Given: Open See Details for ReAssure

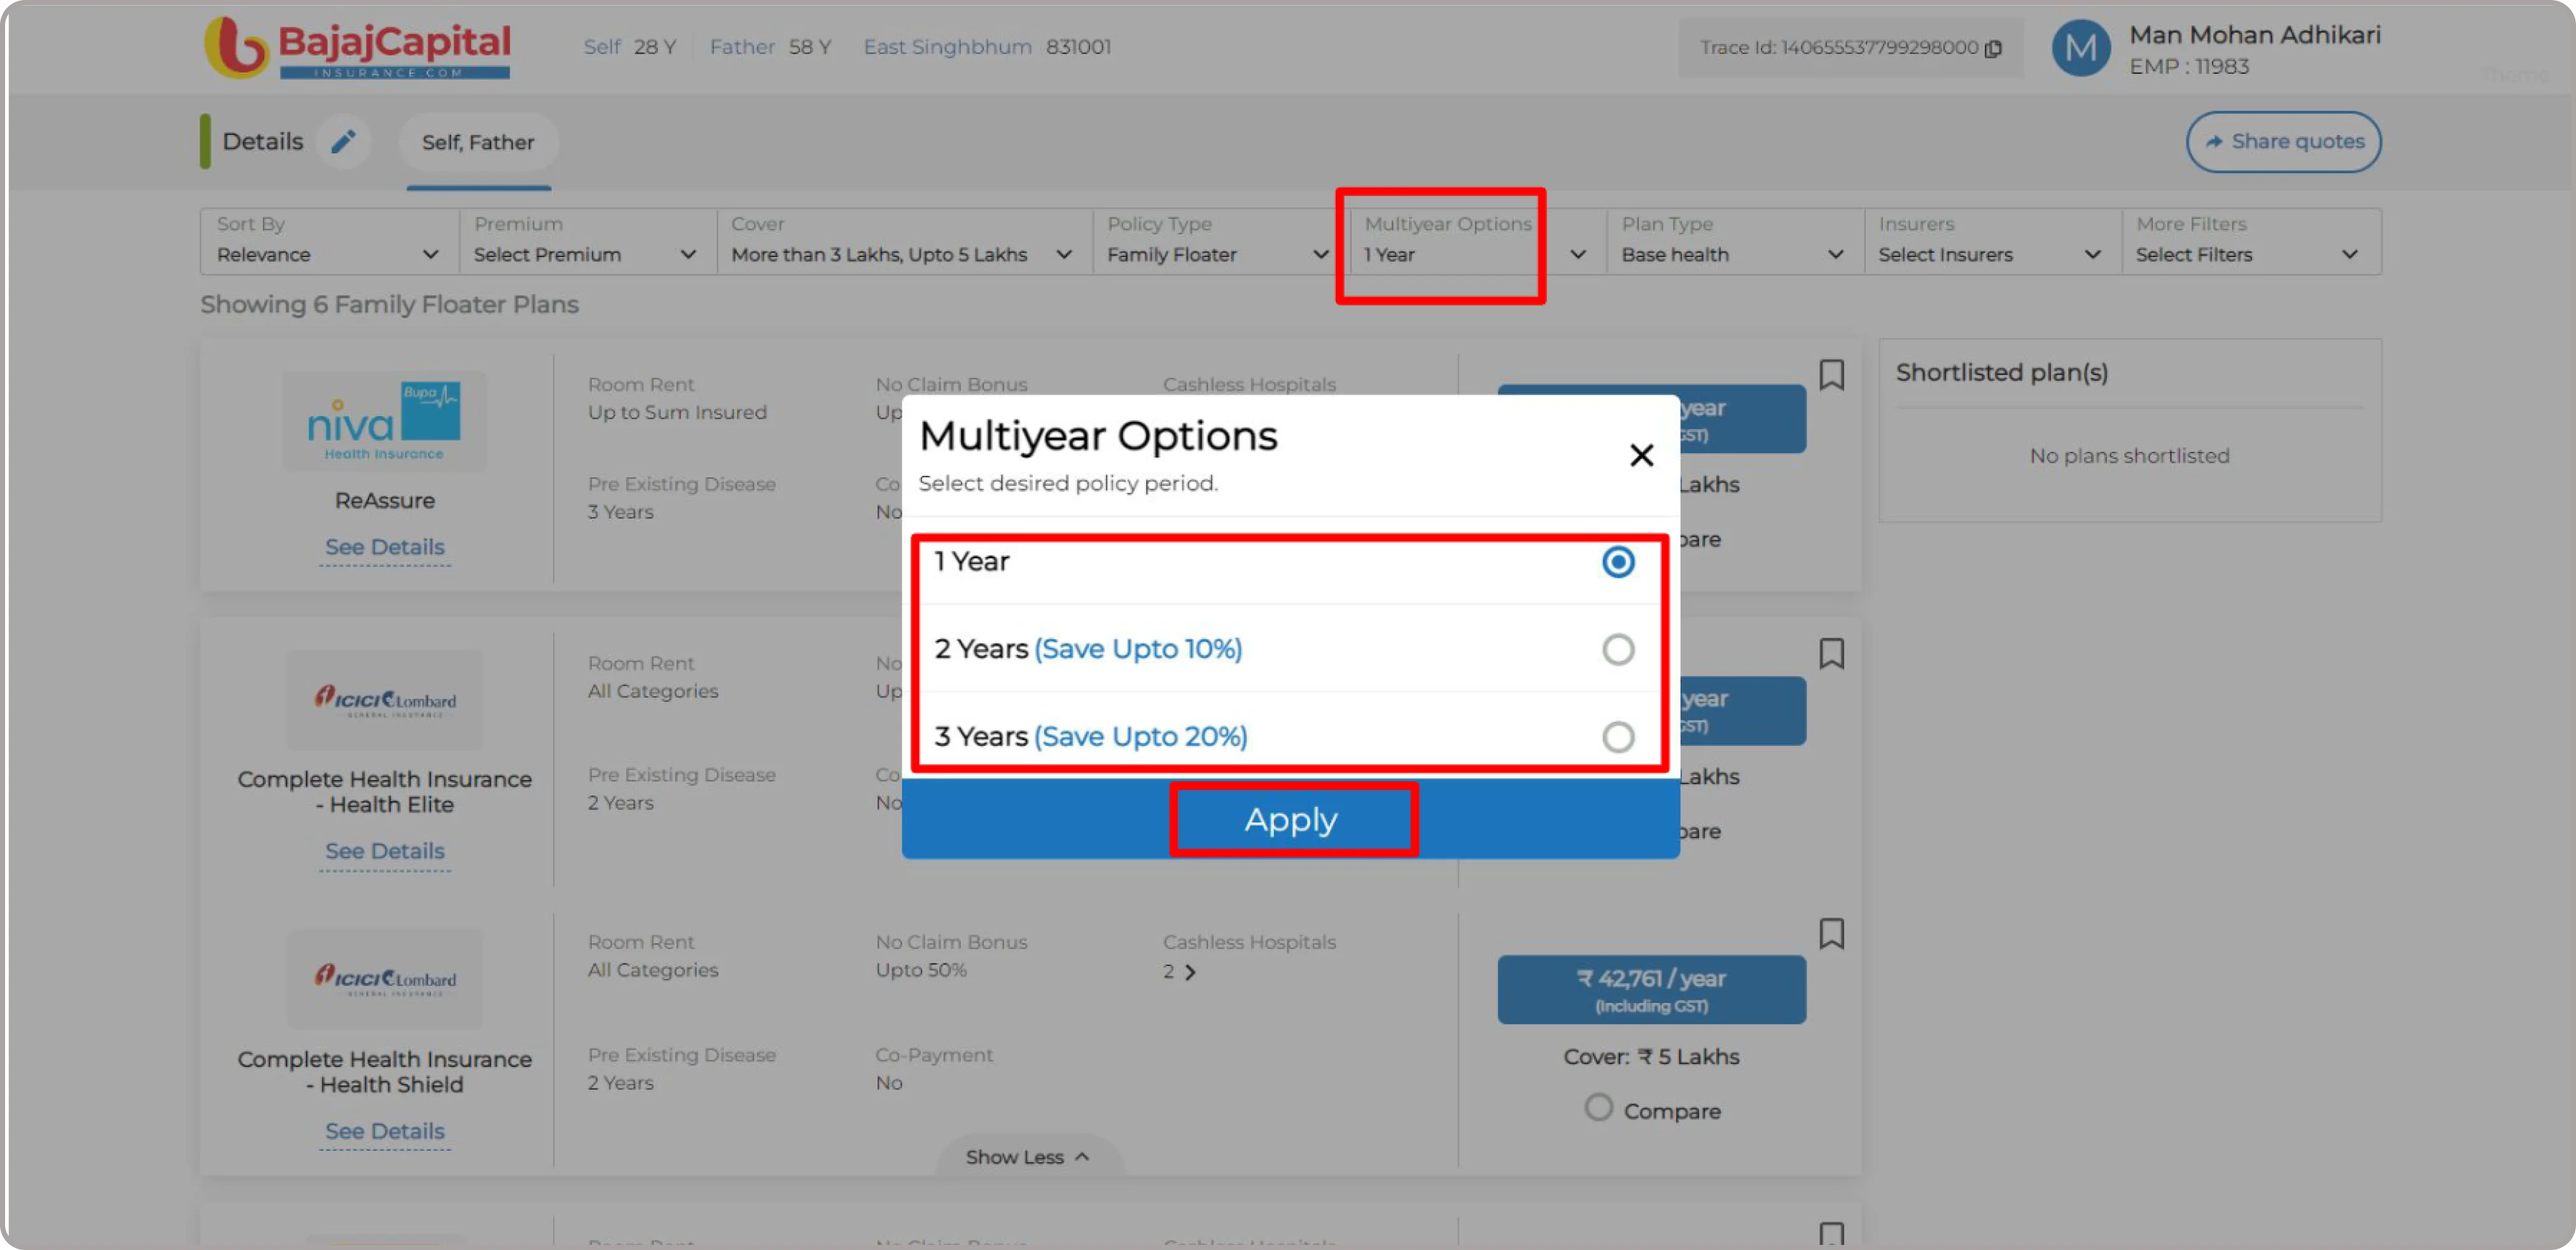Looking at the screenshot, I should pos(384,547).
